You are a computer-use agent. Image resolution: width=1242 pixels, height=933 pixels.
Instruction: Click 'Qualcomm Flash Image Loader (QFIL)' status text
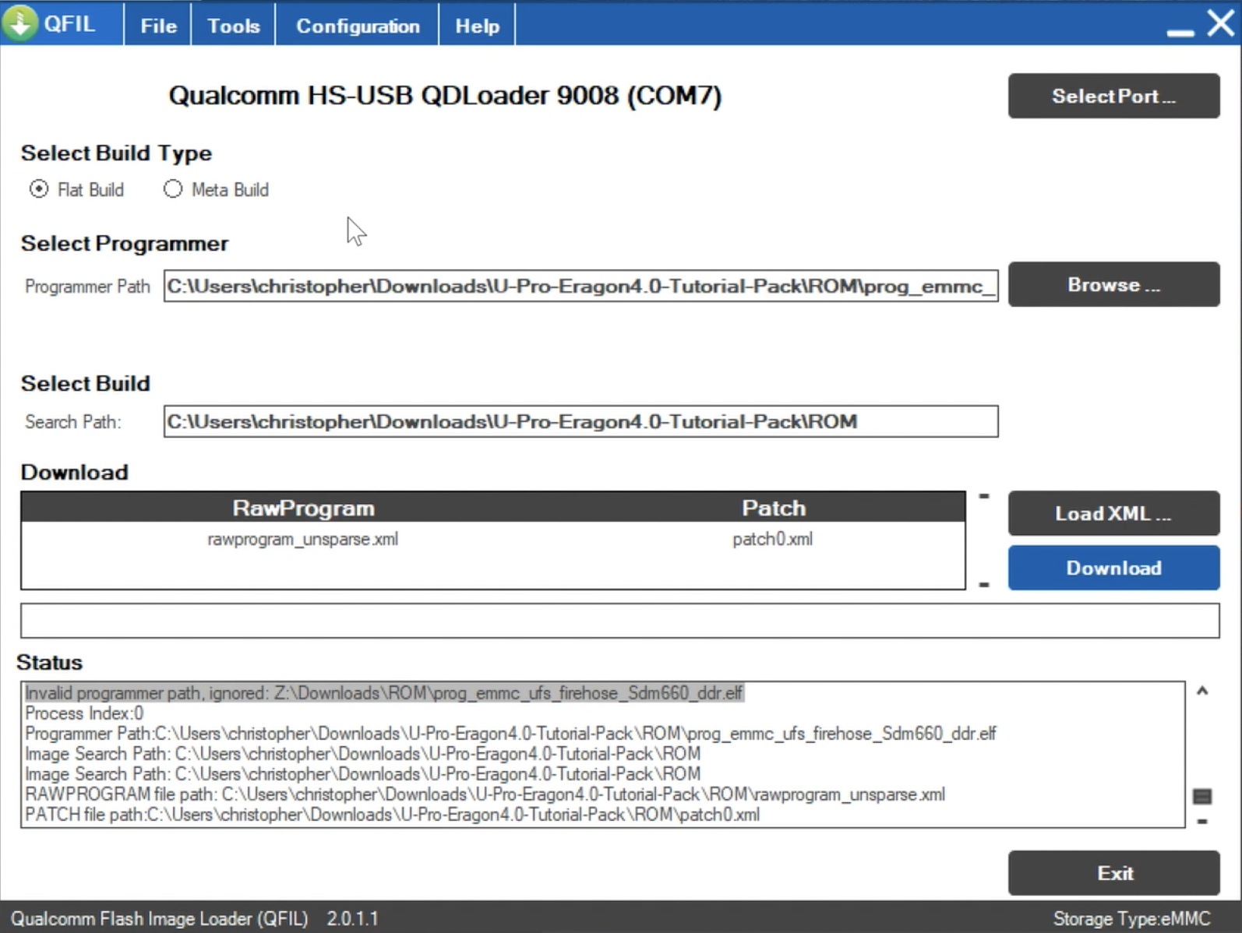pos(159,918)
